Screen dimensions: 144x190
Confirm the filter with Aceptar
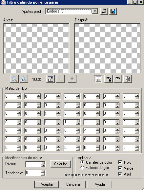point(47,184)
